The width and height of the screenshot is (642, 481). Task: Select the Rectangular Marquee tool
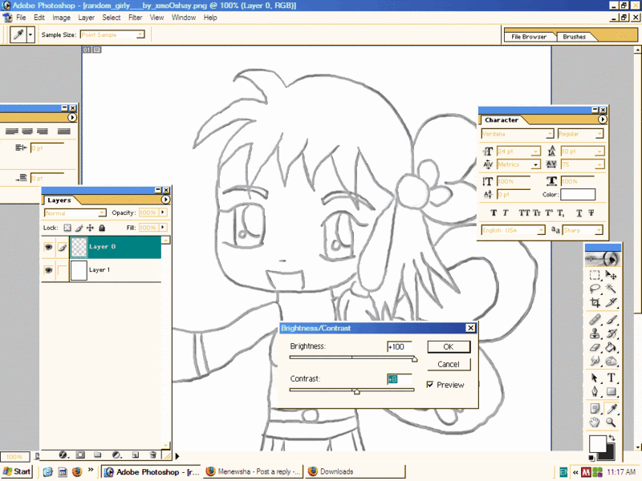point(595,275)
